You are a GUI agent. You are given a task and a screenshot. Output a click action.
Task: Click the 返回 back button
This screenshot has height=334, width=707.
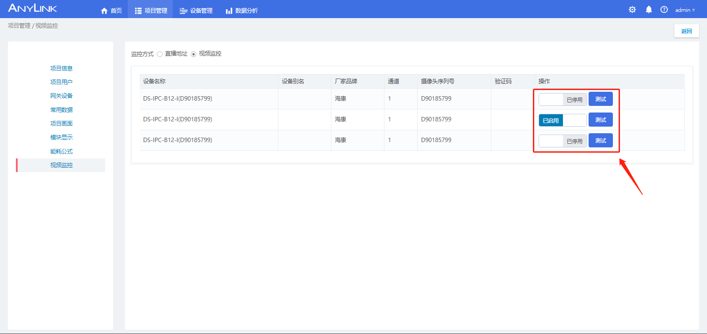686,31
